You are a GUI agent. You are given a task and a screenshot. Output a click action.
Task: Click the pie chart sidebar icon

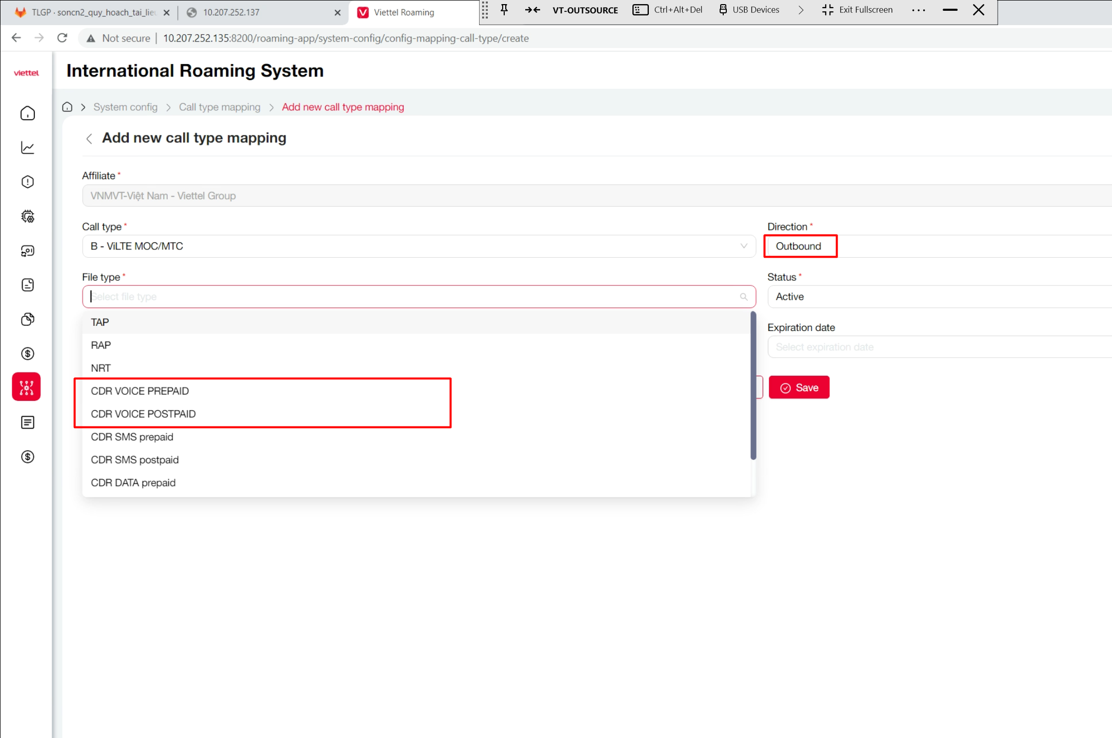(x=28, y=319)
